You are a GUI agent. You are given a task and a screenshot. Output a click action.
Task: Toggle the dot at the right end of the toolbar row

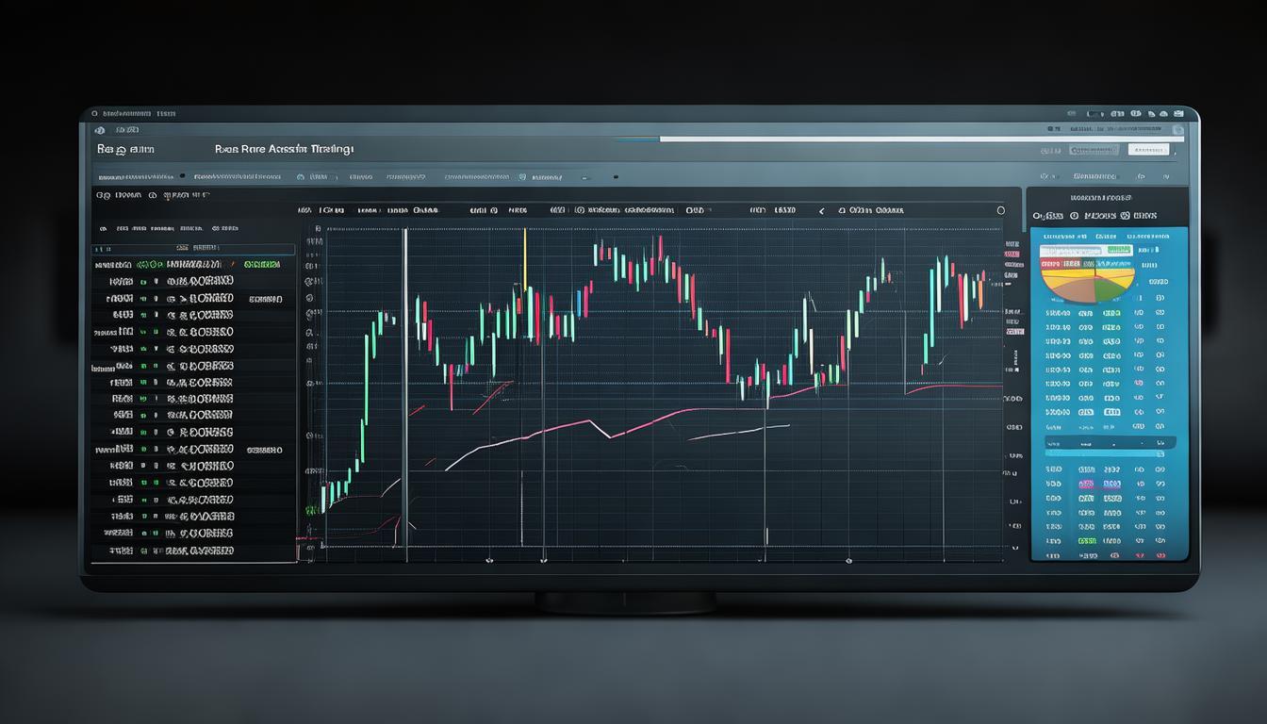pos(615,176)
